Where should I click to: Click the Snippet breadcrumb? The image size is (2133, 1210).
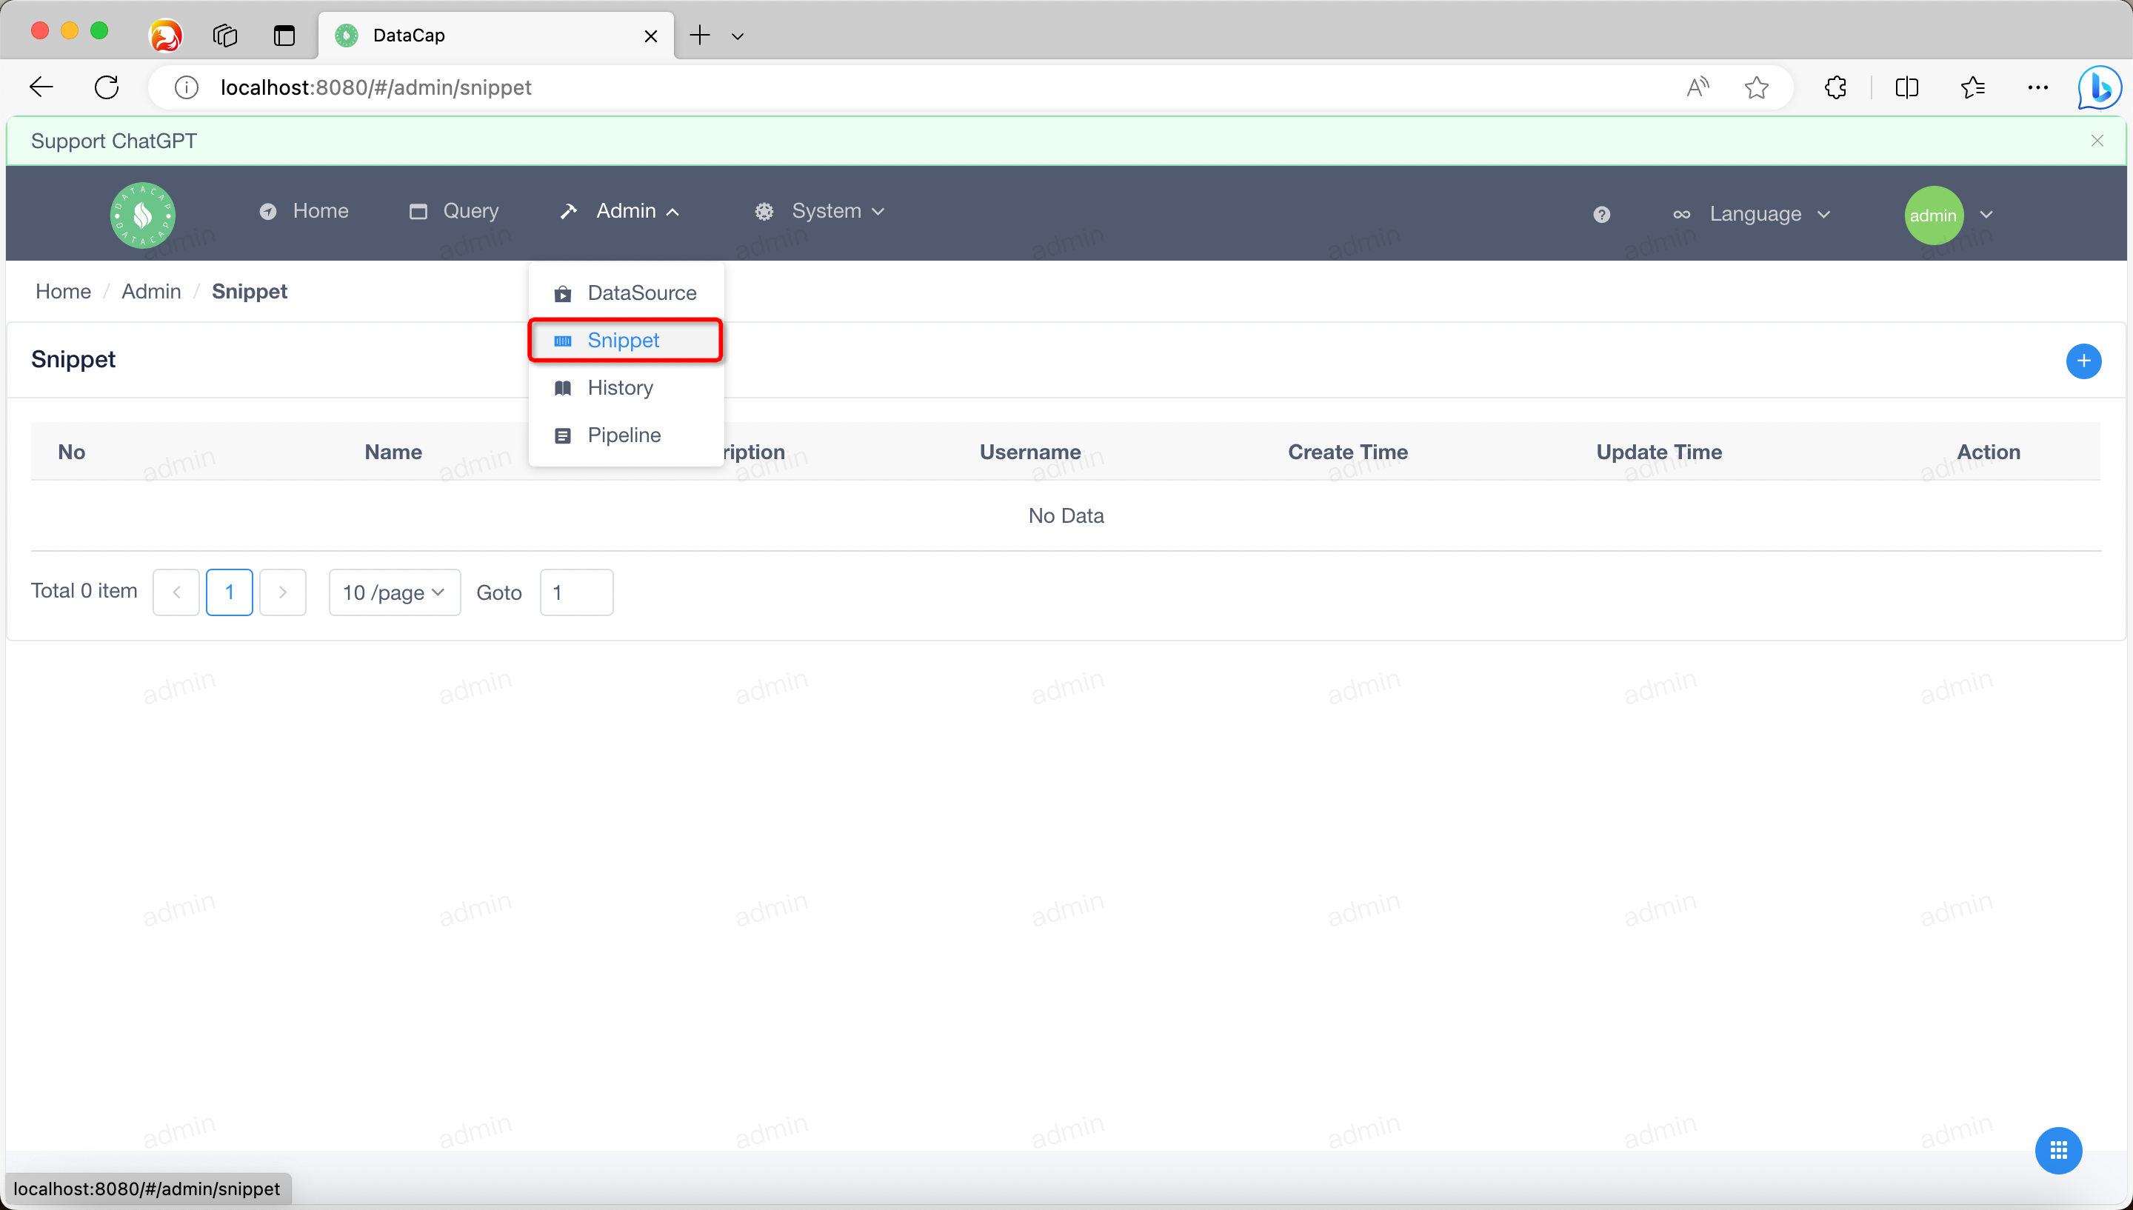250,291
